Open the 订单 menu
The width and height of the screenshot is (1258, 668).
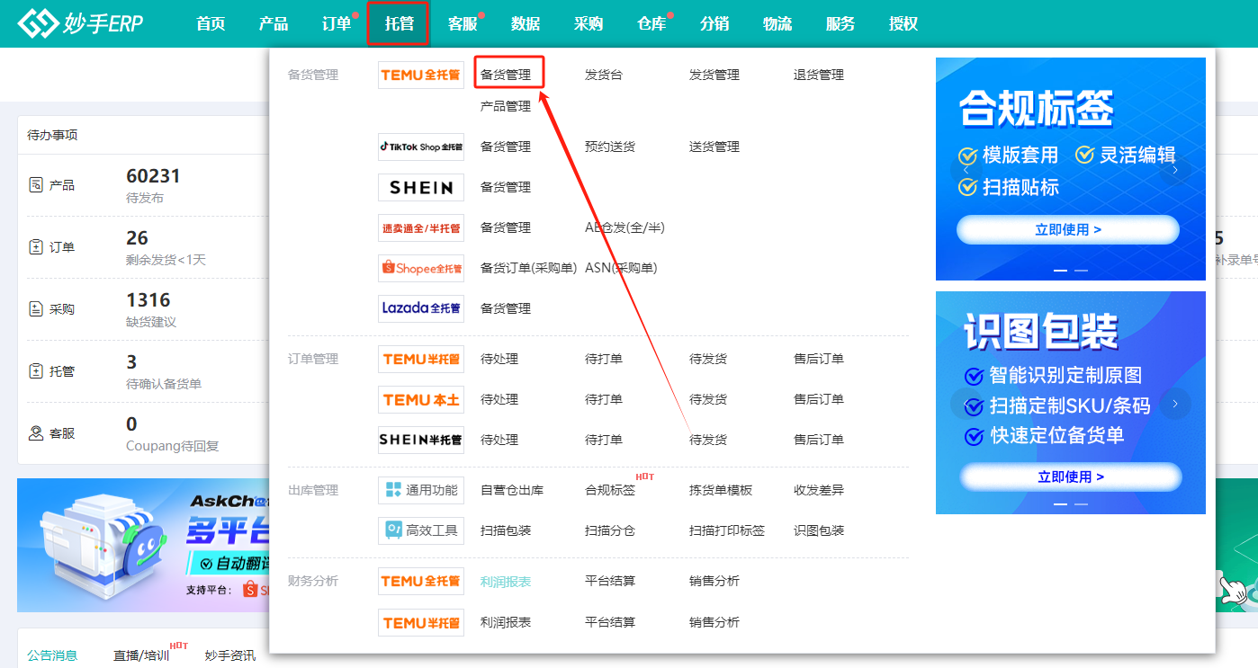(x=337, y=23)
